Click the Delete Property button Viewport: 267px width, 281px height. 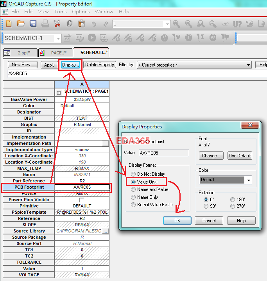100,65
